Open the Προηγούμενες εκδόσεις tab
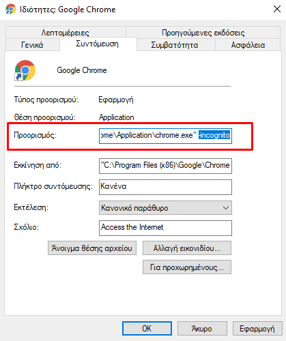 pyautogui.click(x=203, y=33)
